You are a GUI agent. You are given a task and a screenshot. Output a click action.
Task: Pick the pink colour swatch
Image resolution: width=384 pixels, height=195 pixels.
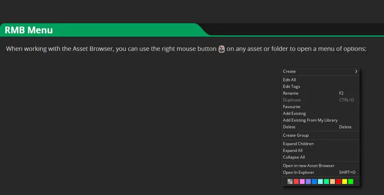pos(302,182)
